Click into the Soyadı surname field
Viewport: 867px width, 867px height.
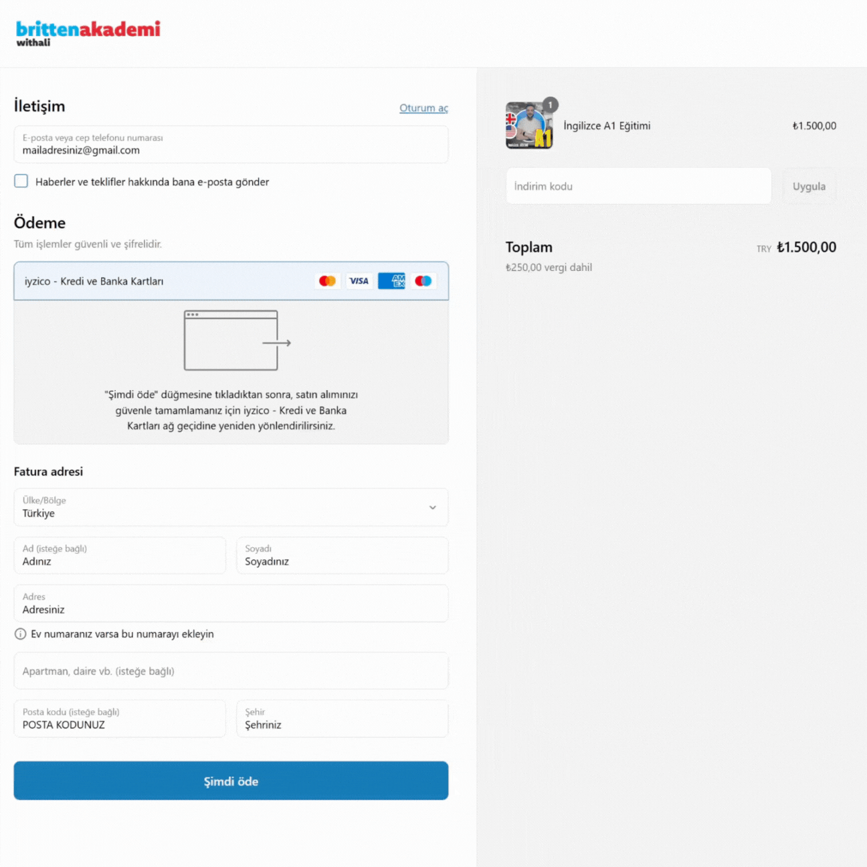pos(342,556)
